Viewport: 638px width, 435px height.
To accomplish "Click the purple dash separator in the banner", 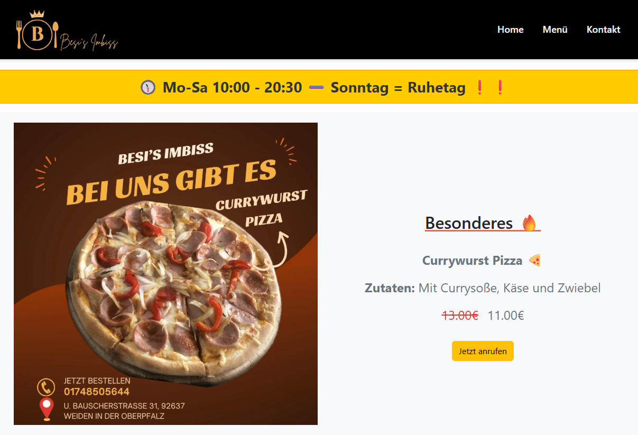I will point(316,87).
